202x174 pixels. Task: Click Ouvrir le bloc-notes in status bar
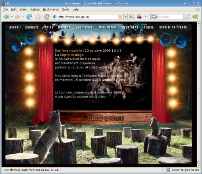[185, 170]
